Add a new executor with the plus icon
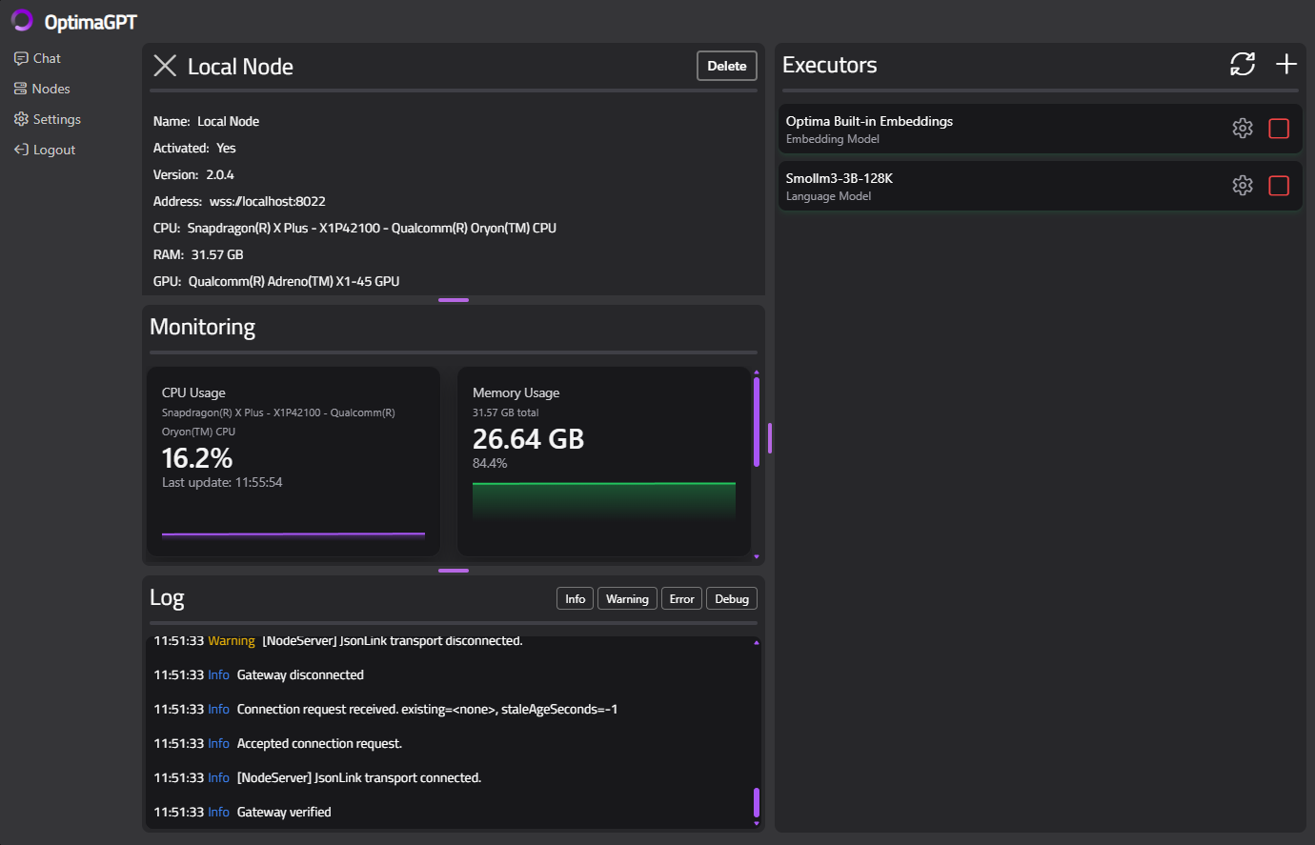This screenshot has height=845, width=1315. (x=1285, y=64)
